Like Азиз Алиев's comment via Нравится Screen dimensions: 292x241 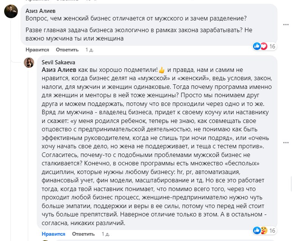point(37,50)
